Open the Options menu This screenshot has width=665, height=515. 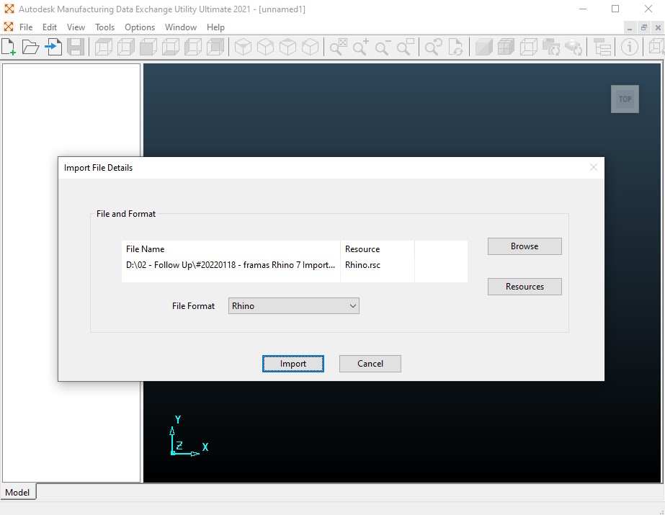tap(140, 27)
